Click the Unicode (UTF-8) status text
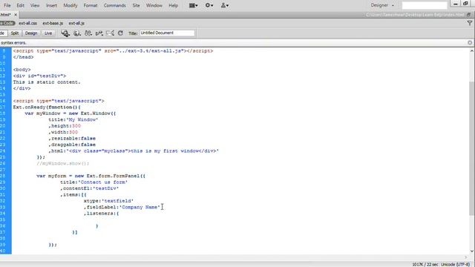 tap(455, 265)
